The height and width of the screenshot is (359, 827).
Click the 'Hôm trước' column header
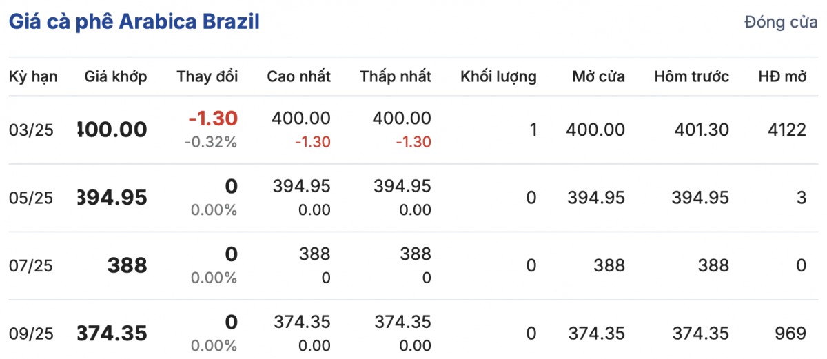pyautogui.click(x=691, y=76)
